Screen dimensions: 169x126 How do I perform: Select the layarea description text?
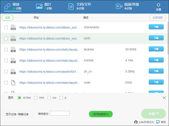pos(89,49)
